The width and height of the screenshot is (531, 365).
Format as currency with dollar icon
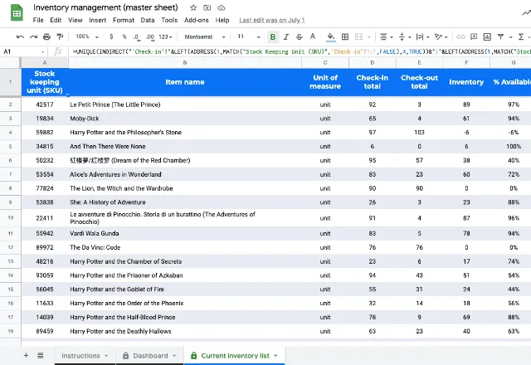pyautogui.click(x=111, y=36)
